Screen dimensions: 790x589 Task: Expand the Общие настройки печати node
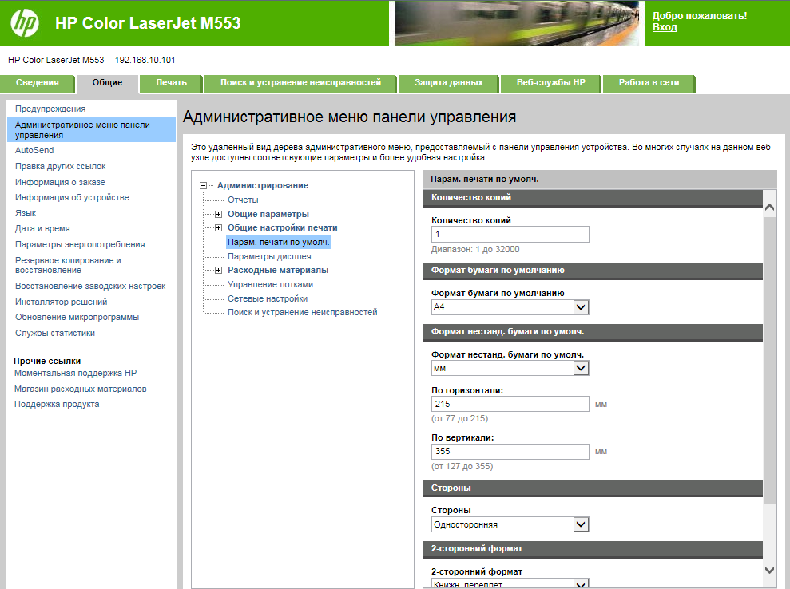[x=218, y=228]
